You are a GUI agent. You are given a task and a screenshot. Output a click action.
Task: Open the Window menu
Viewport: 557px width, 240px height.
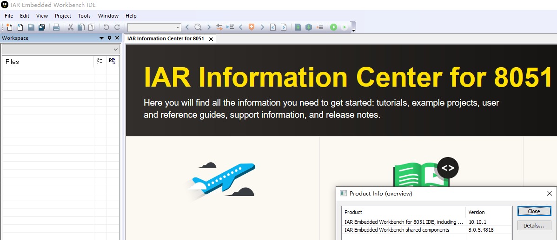click(108, 16)
